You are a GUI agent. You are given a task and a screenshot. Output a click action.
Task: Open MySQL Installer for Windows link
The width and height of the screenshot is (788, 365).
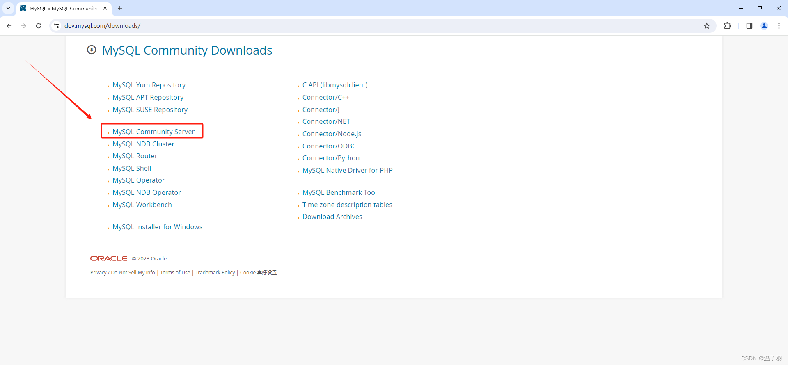tap(158, 227)
